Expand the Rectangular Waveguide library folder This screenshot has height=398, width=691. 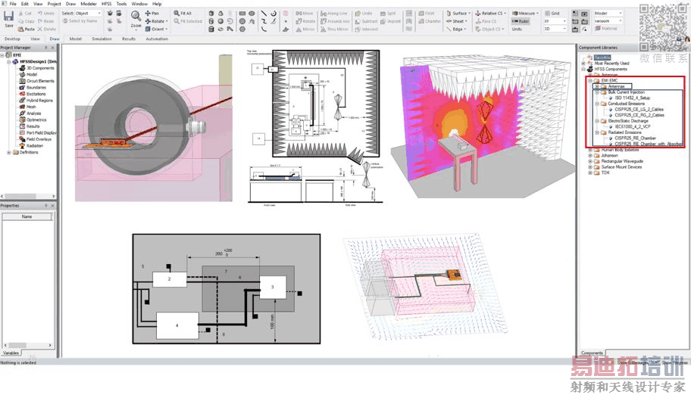click(x=590, y=161)
